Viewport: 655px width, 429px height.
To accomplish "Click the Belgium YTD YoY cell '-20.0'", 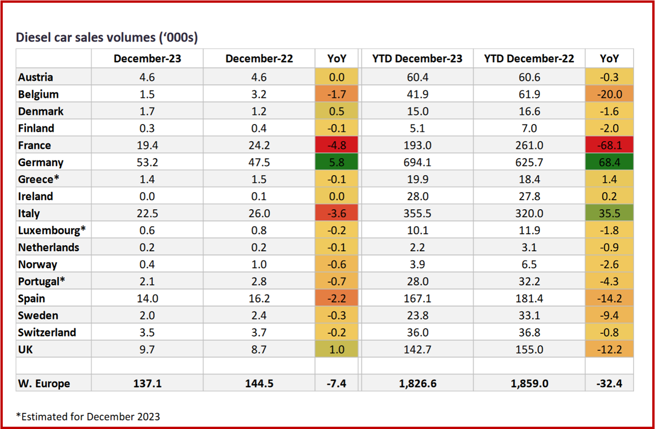I will (x=609, y=94).
